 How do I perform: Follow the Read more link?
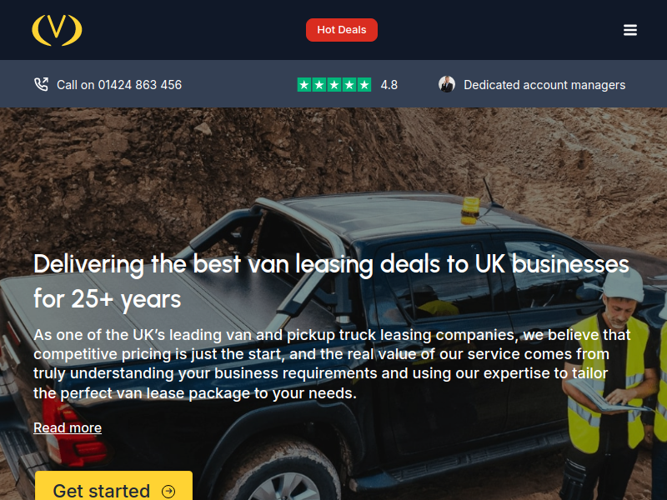click(68, 427)
